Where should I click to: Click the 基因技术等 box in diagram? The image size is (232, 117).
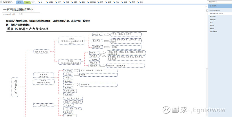pyautogui.click(x=98, y=85)
